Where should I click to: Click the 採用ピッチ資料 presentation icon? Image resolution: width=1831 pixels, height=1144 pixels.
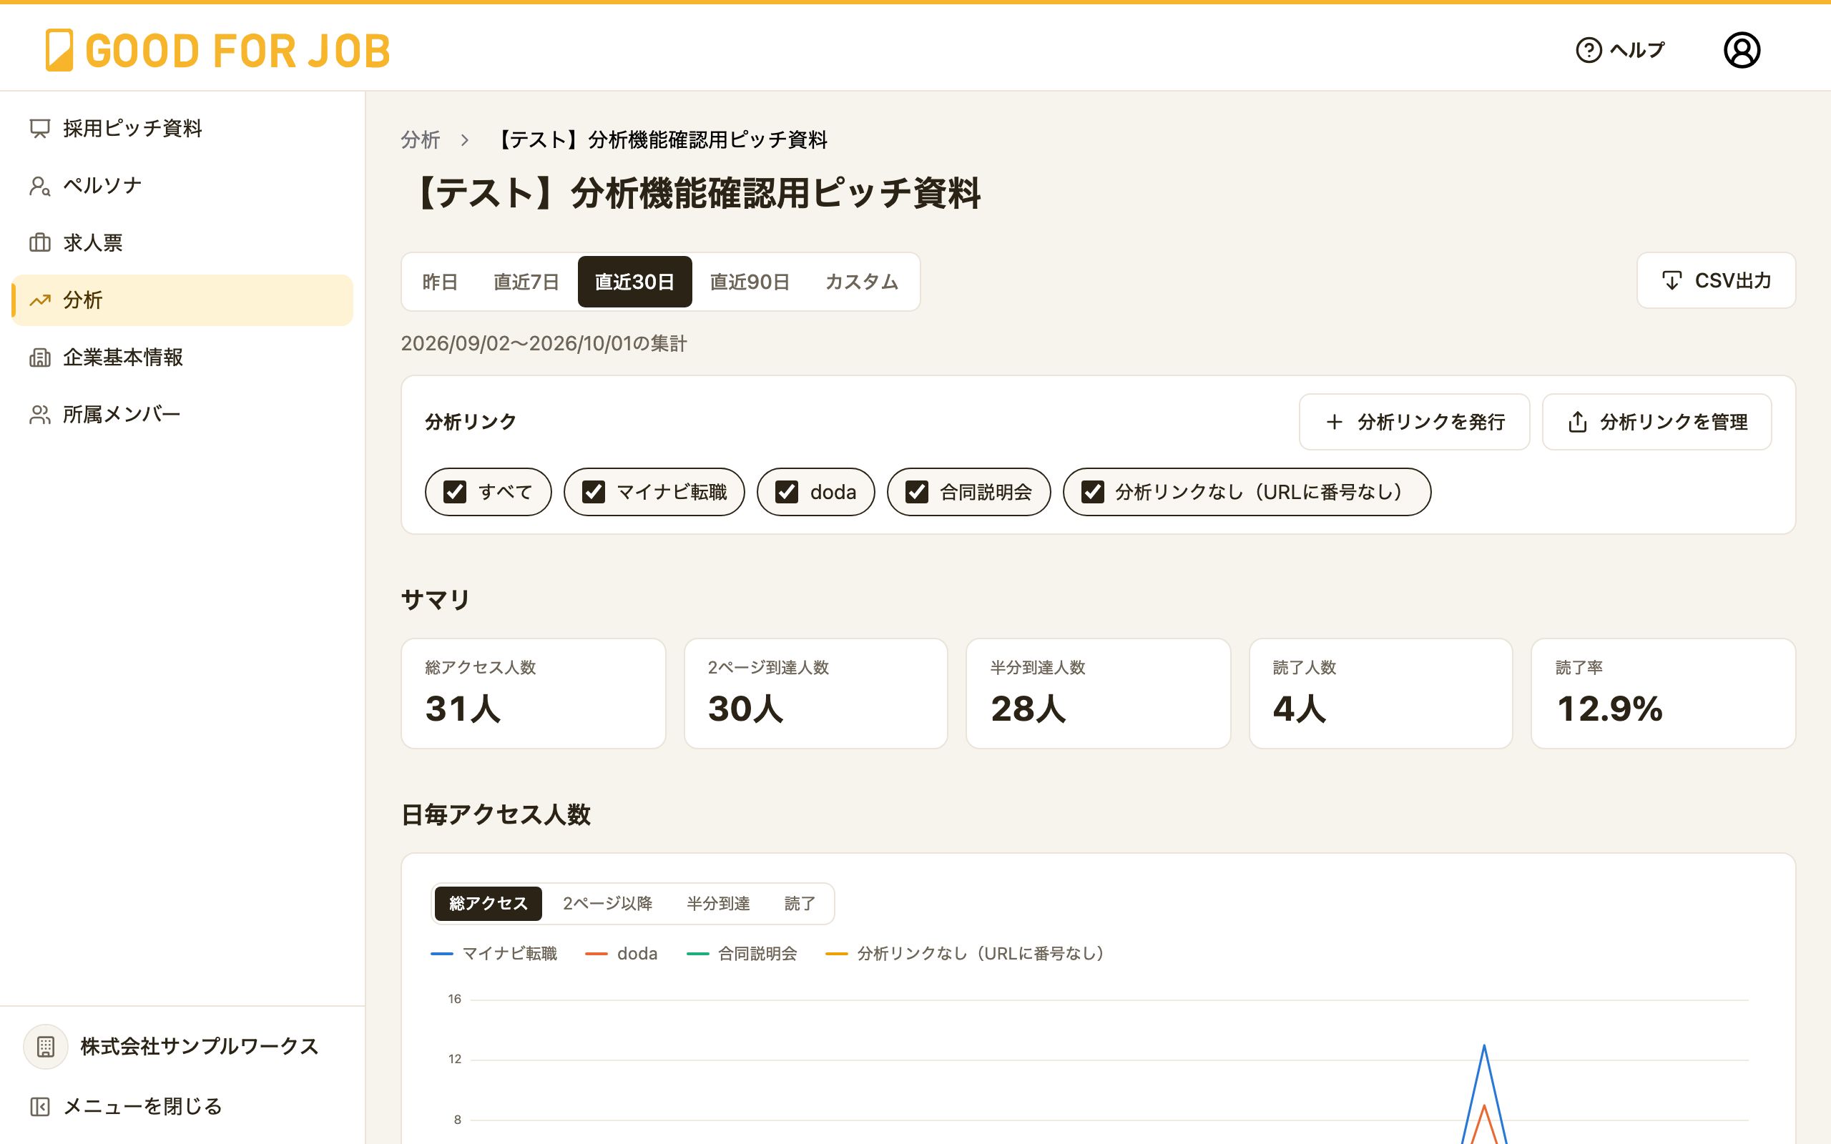[39, 129]
